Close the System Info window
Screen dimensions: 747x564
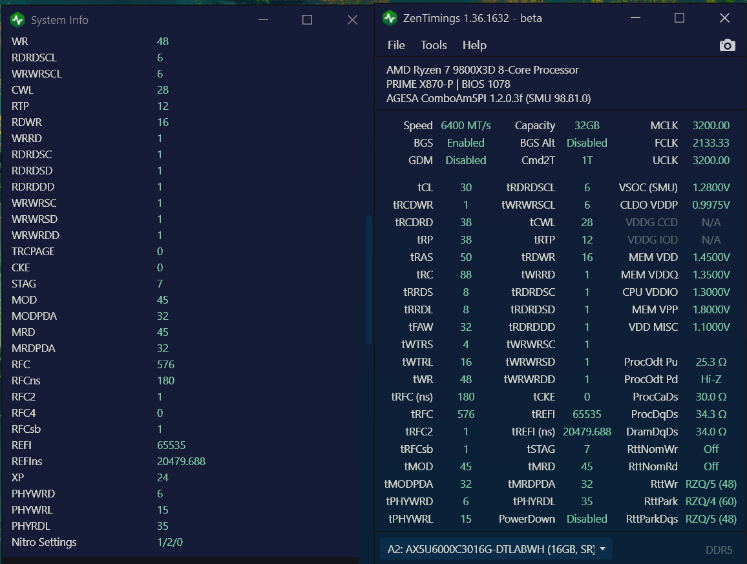(352, 20)
